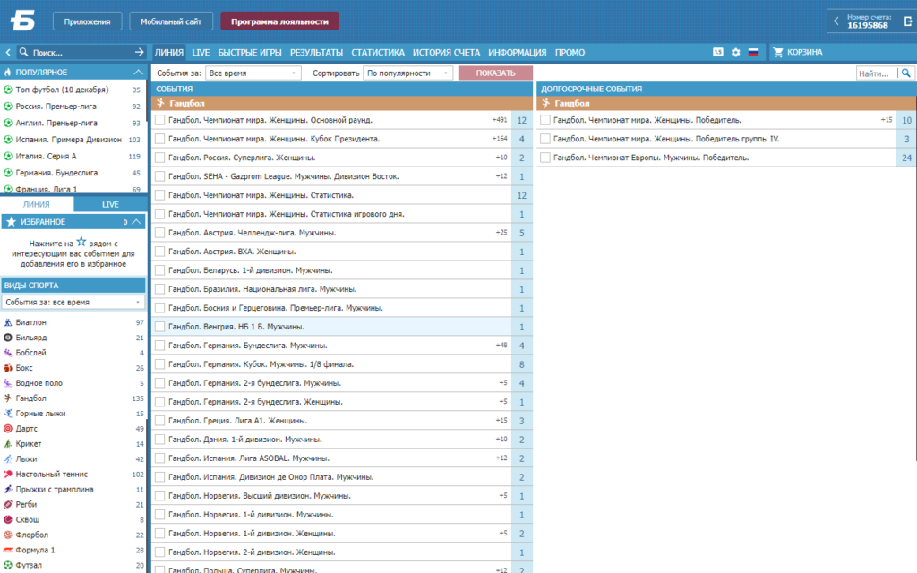Open the odds format 1.5 icon

(718, 52)
